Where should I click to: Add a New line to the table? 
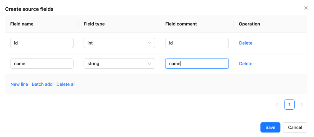coord(19,84)
